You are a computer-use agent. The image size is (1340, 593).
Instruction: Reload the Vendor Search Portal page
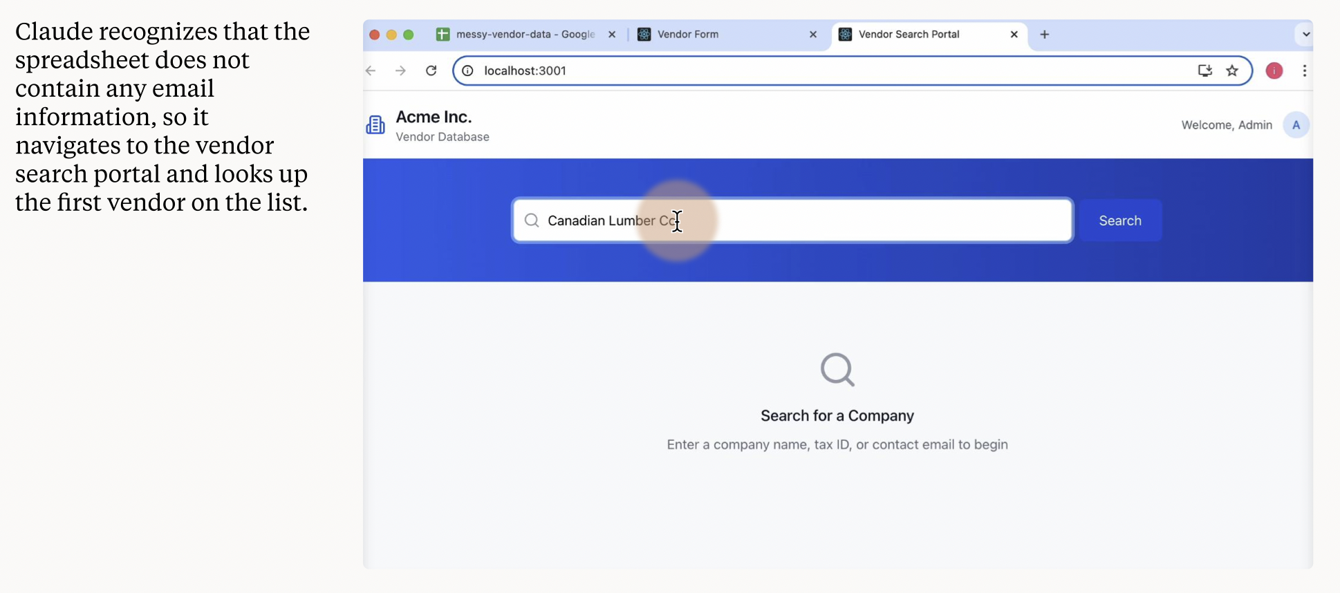click(x=431, y=70)
